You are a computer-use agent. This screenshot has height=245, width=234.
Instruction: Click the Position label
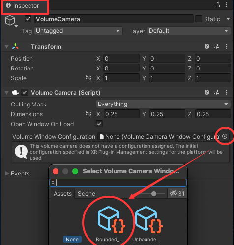[22, 59]
